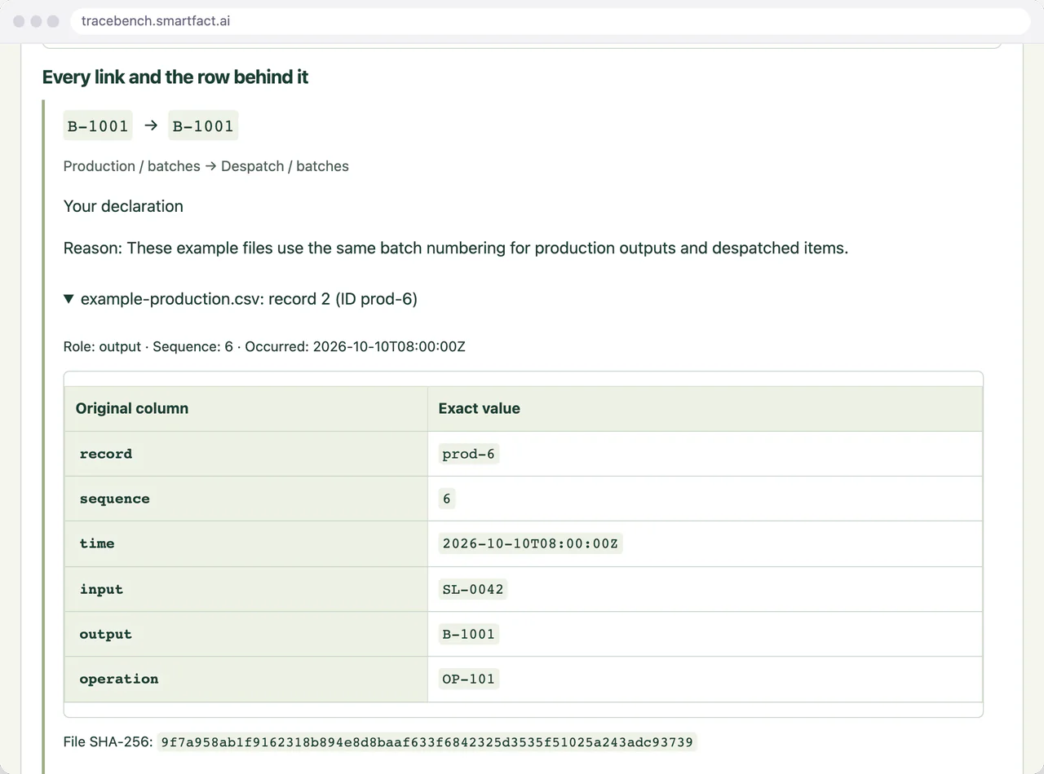This screenshot has height=774, width=1044.
Task: Select the output value B-1001 in table
Action: pyautogui.click(x=469, y=634)
